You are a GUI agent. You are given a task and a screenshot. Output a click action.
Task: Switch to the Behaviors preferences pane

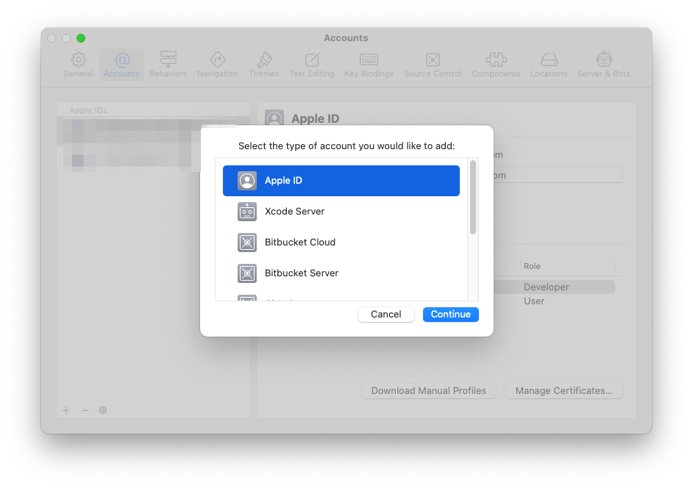pos(168,64)
